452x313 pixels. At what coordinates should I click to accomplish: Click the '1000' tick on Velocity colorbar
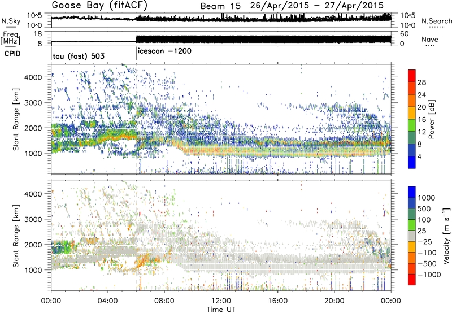427,198
